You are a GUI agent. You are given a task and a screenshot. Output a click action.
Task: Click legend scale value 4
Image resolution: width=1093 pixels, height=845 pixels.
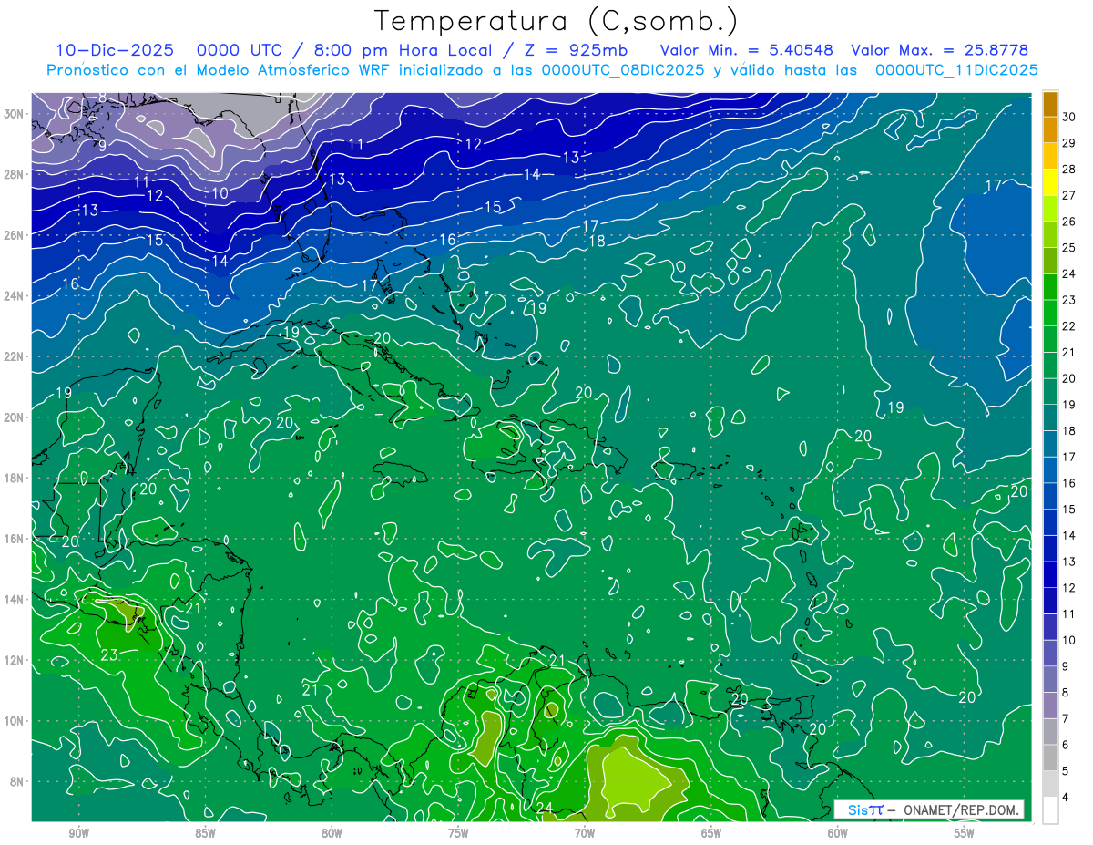click(x=1065, y=798)
